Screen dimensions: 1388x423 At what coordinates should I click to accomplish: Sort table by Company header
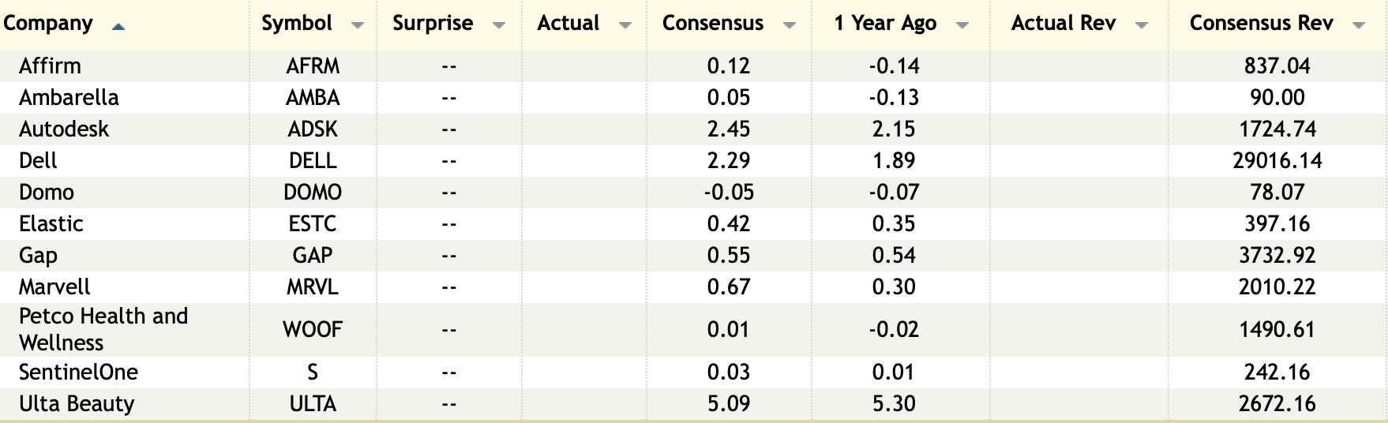[48, 24]
